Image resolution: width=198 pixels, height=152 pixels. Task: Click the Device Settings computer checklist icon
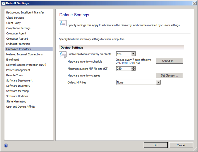click(x=62, y=54)
